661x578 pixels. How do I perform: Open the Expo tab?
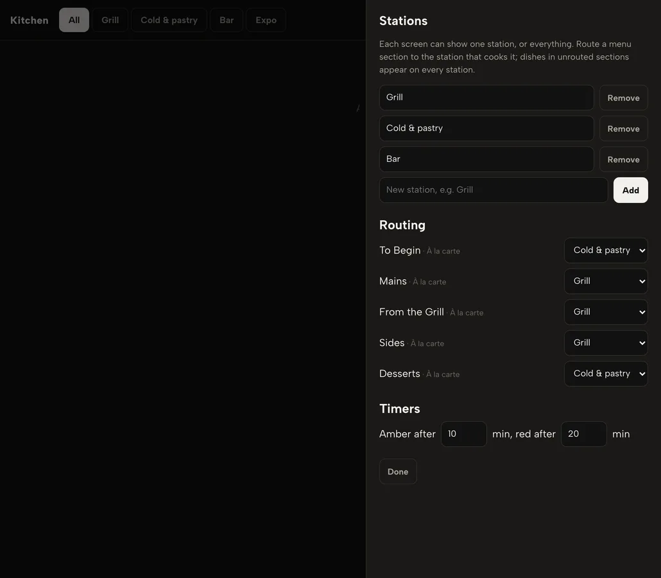(x=266, y=20)
